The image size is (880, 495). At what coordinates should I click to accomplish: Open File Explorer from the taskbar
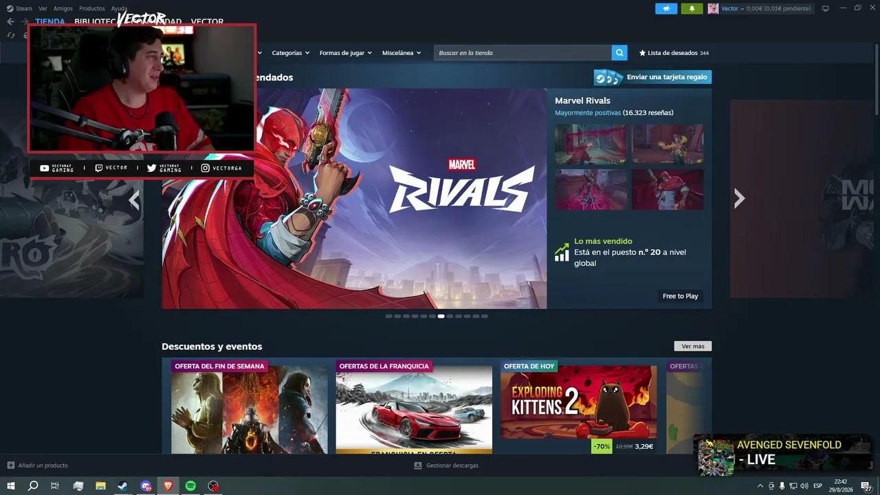point(100,486)
